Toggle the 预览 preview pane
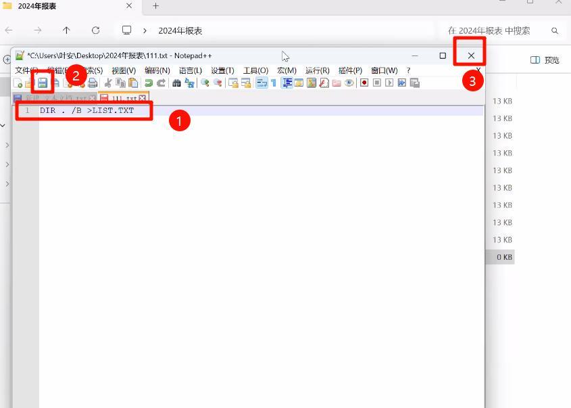The width and height of the screenshot is (571, 408). (x=545, y=60)
